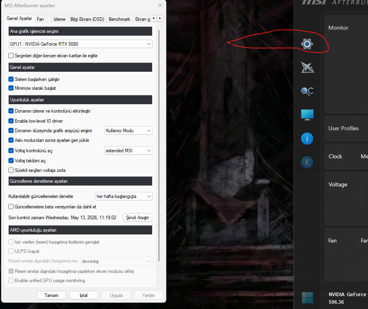The image size is (368, 309).
Task: Click the İptal button
Action: pyautogui.click(x=84, y=295)
